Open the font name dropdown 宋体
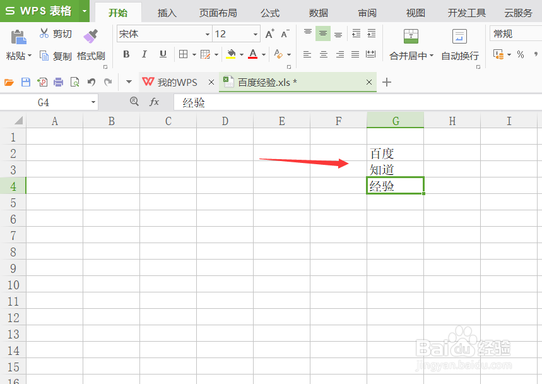Screen dimensions: 542x384 208,34
